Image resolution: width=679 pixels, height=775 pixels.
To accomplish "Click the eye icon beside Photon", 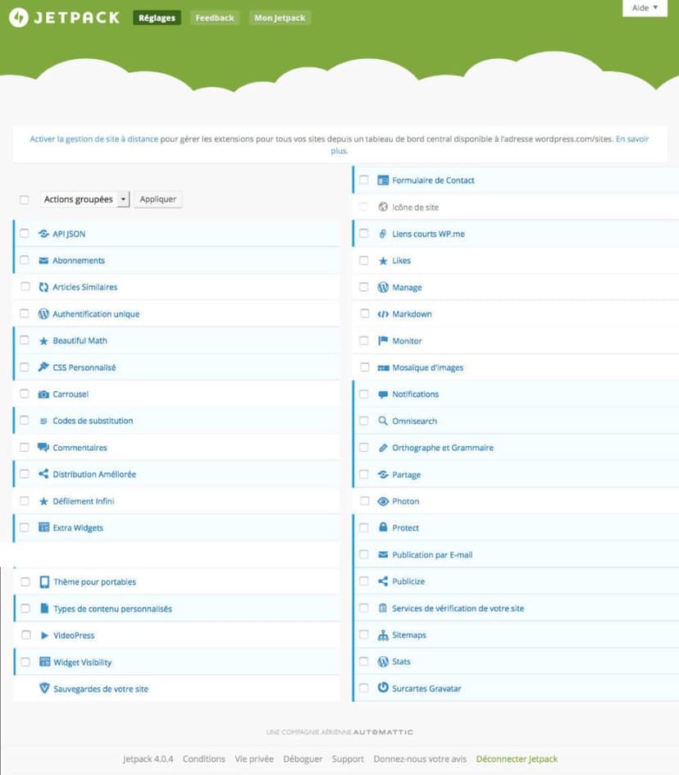I will pos(383,501).
